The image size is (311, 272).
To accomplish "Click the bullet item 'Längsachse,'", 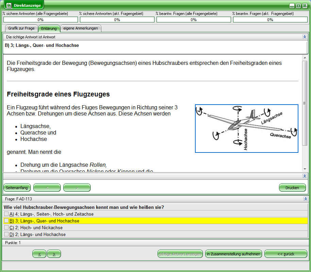I will click(x=35, y=126).
